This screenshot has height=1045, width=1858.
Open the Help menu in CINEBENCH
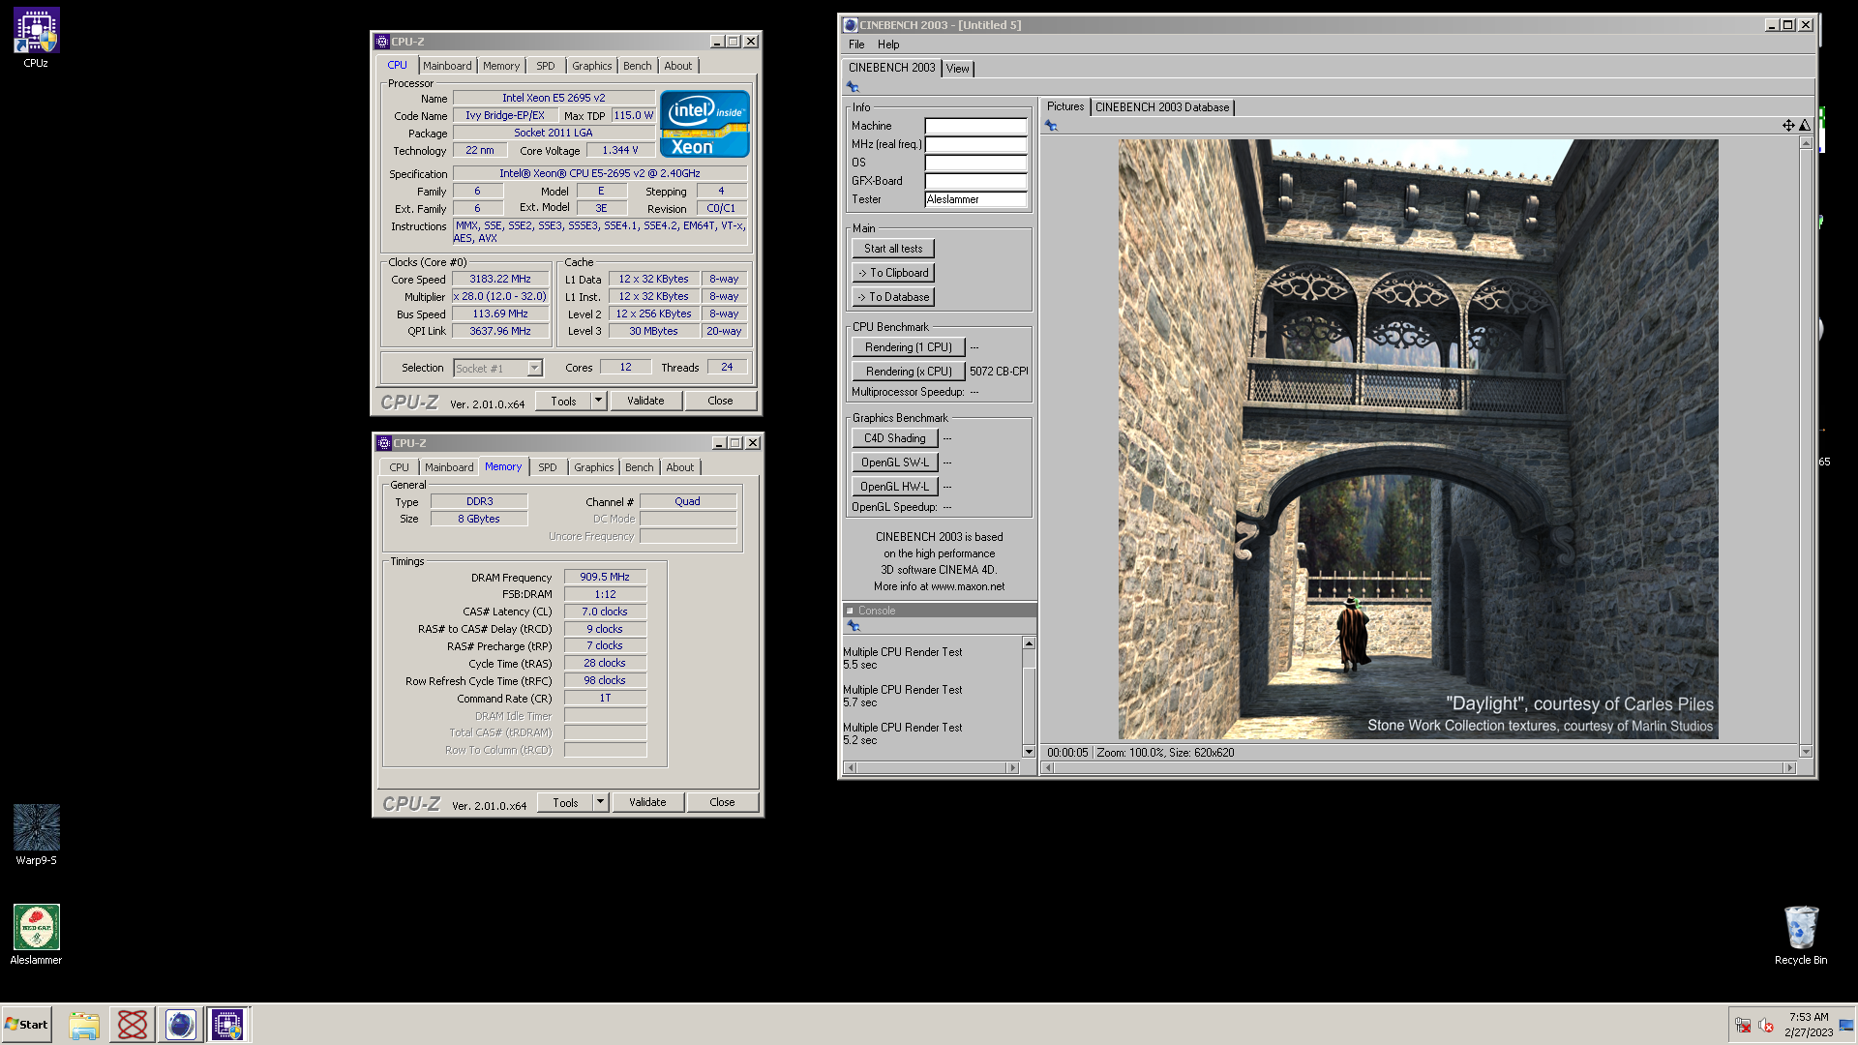tap(888, 45)
